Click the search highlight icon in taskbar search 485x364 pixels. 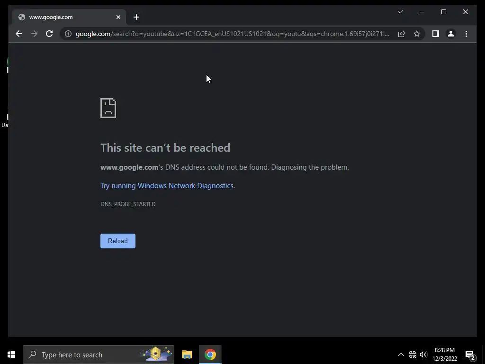tap(156, 354)
